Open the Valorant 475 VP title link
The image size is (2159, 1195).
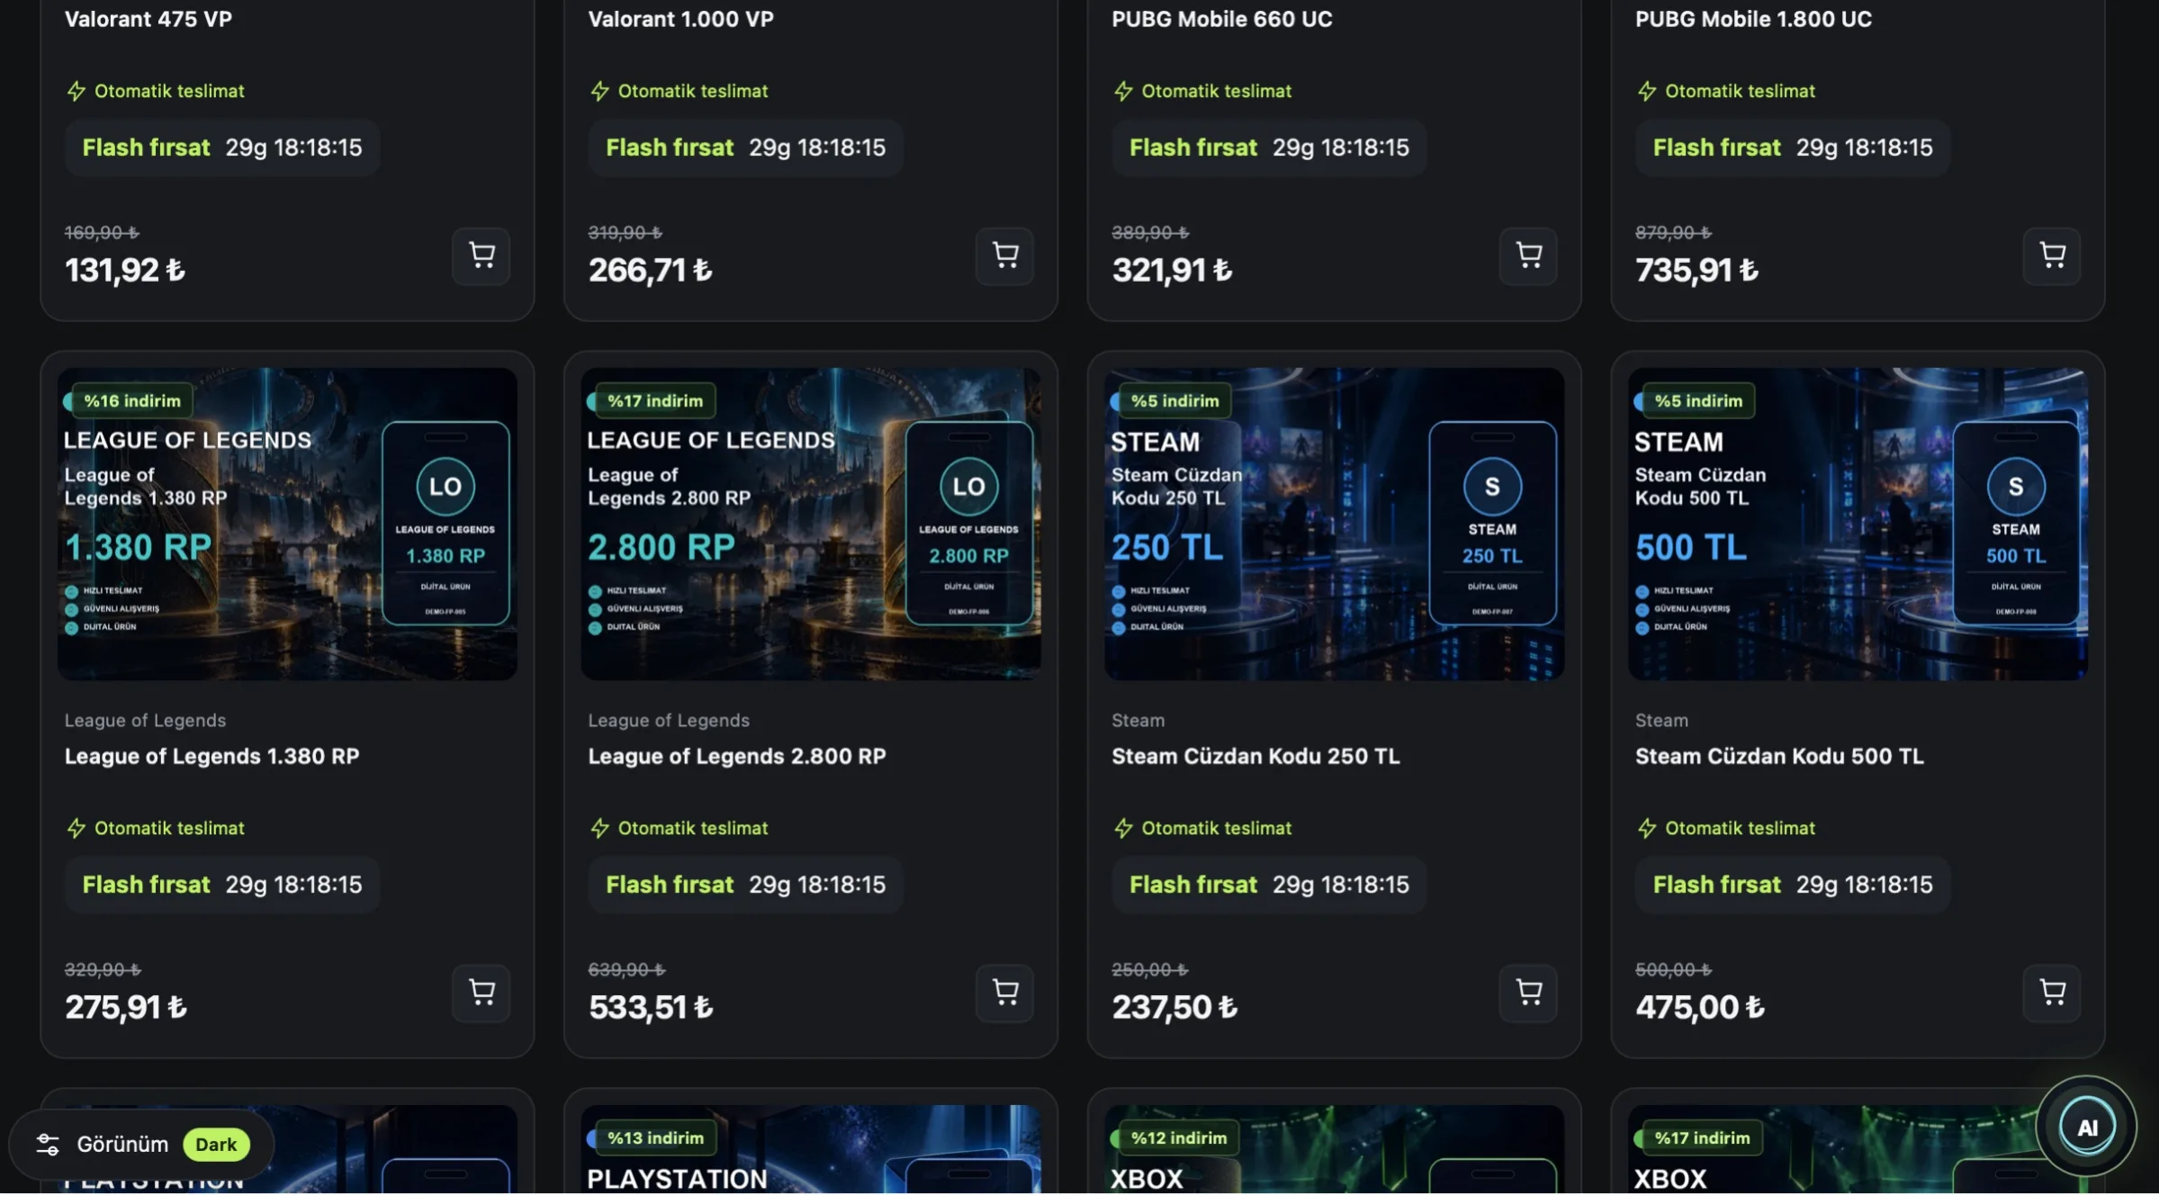point(148,19)
